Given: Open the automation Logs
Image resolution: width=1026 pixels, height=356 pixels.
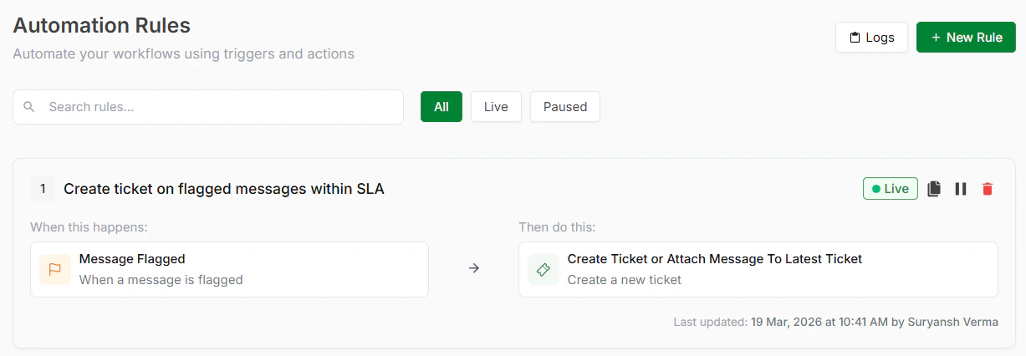Looking at the screenshot, I should 871,38.
